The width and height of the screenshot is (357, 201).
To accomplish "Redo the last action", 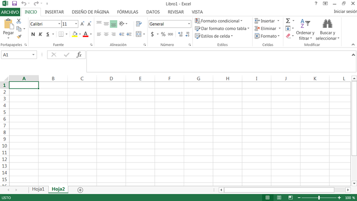I will pyautogui.click(x=36, y=3).
